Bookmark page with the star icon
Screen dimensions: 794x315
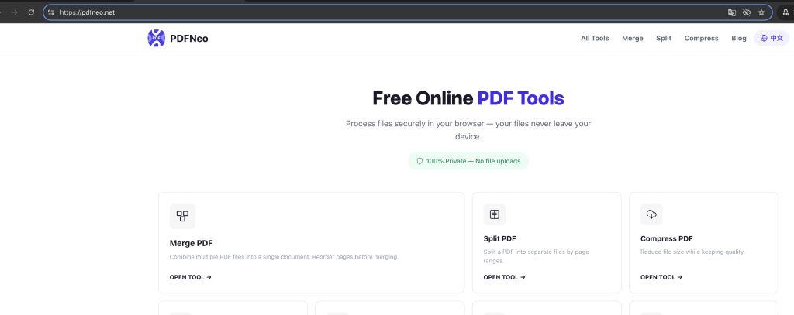click(761, 12)
